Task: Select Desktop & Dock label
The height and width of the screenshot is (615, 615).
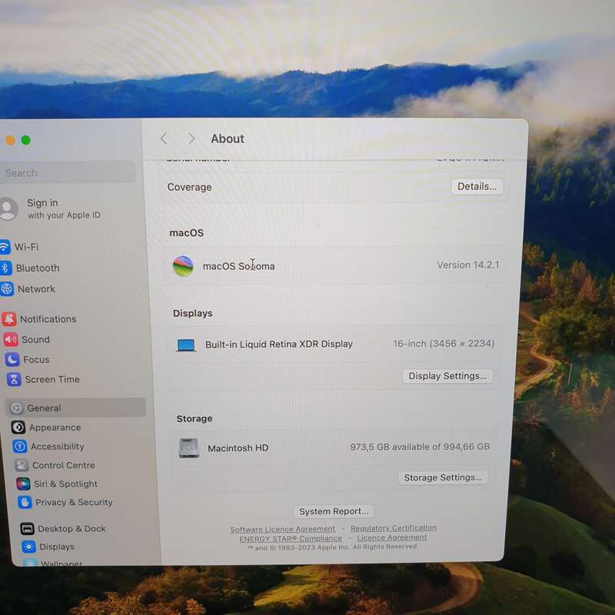Action: pos(71,529)
